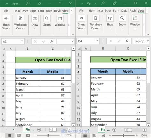Confirm formula checkmark in right window

pos(119,41)
